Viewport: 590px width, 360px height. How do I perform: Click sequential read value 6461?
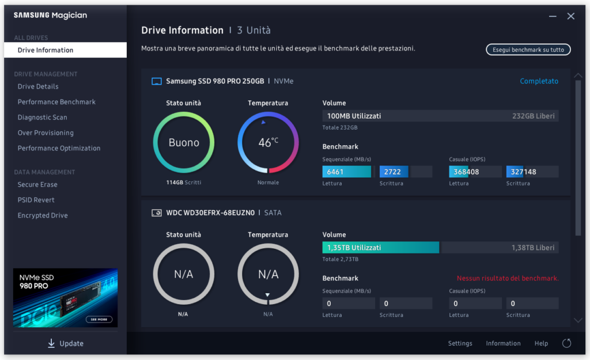(349, 172)
